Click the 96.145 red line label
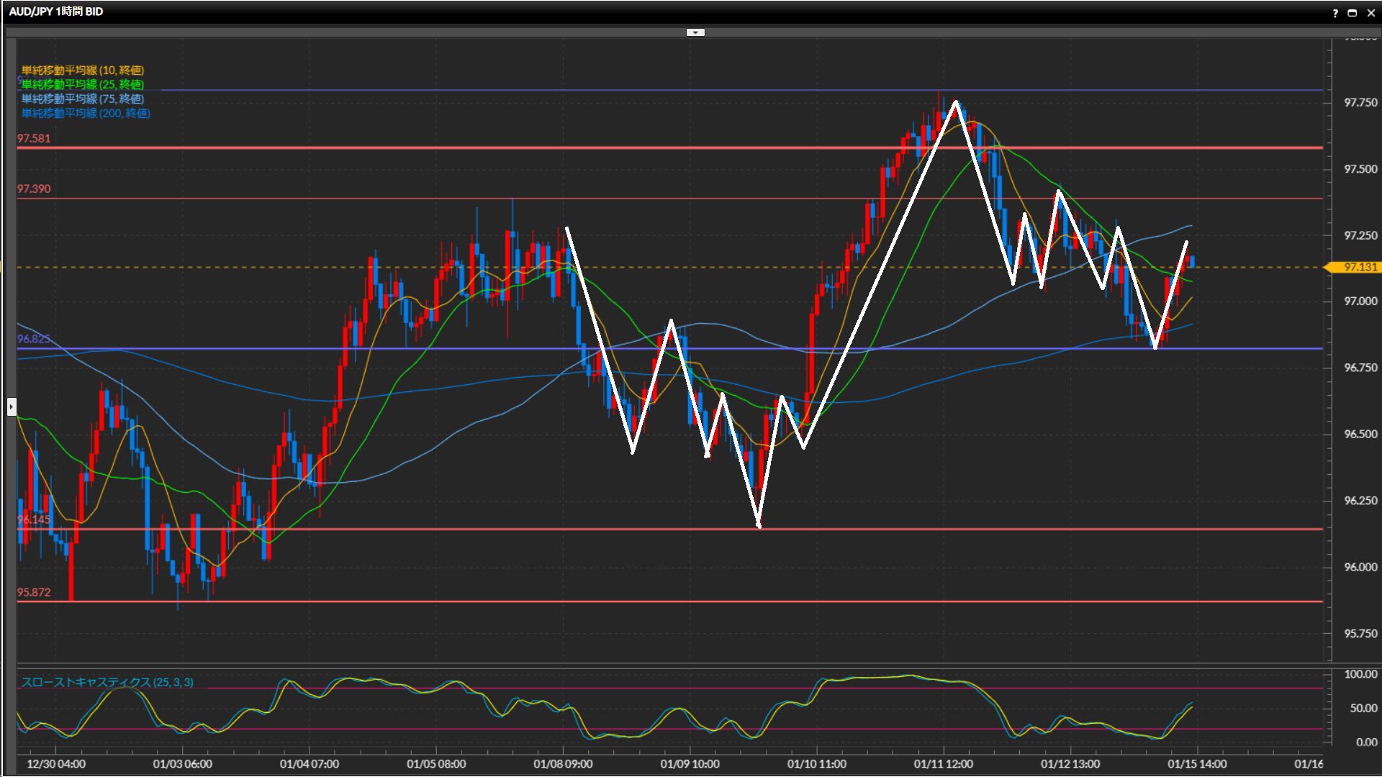The image size is (1382, 777). coord(34,519)
